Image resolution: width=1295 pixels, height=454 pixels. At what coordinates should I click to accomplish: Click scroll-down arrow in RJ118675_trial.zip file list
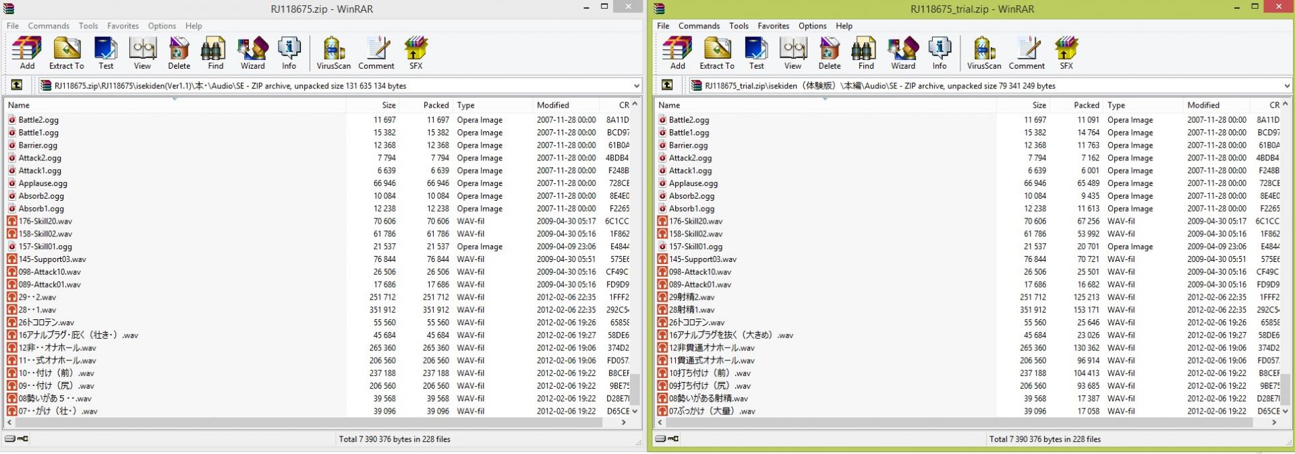(1284, 411)
